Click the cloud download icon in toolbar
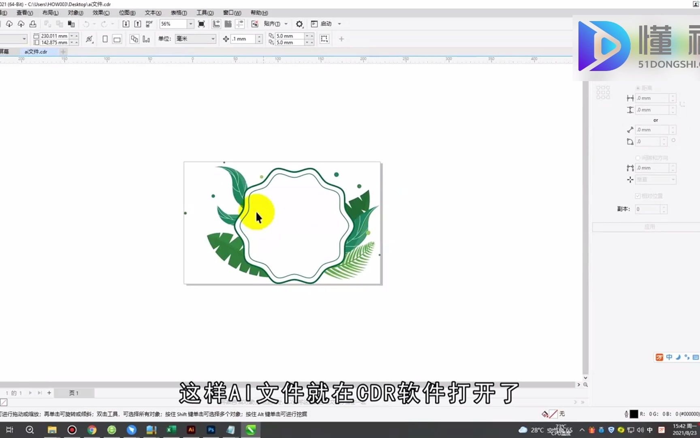 tap(9, 24)
